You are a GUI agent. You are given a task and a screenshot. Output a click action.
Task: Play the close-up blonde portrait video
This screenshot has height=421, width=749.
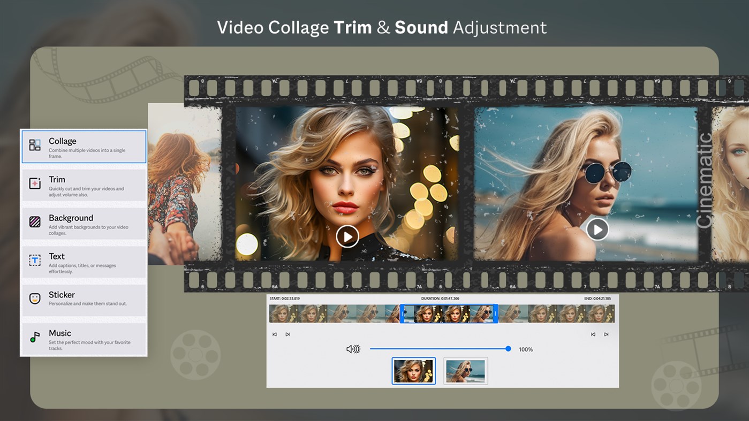click(x=347, y=236)
